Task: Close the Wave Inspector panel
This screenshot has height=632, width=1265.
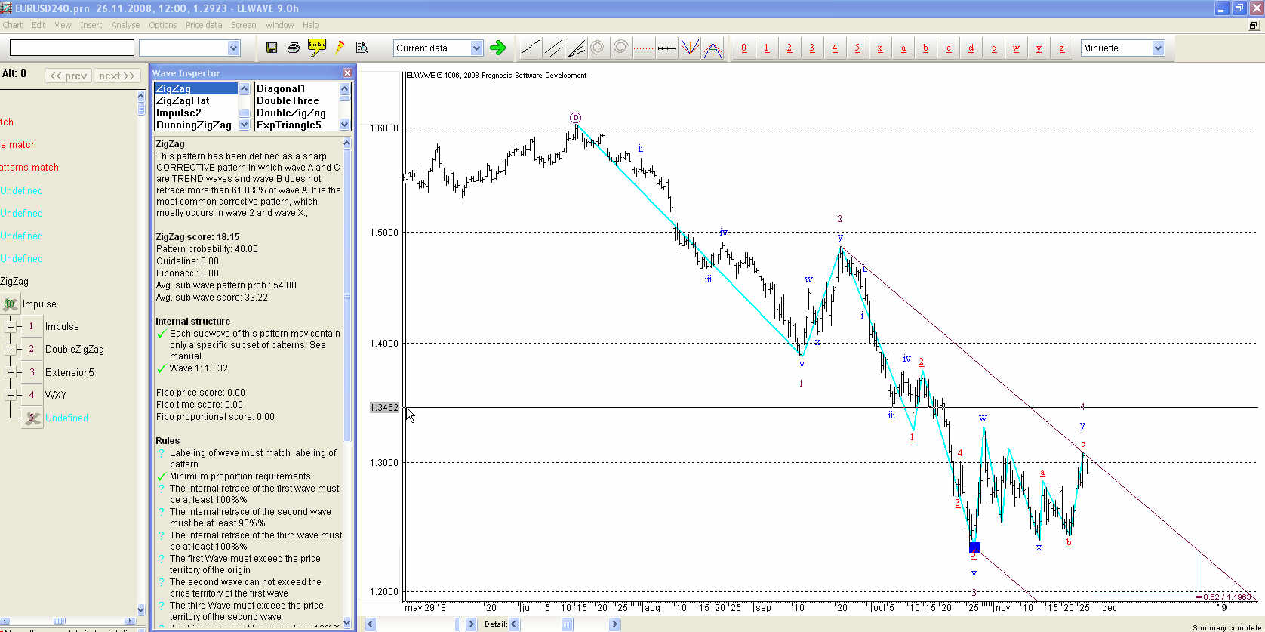Action: [x=347, y=72]
